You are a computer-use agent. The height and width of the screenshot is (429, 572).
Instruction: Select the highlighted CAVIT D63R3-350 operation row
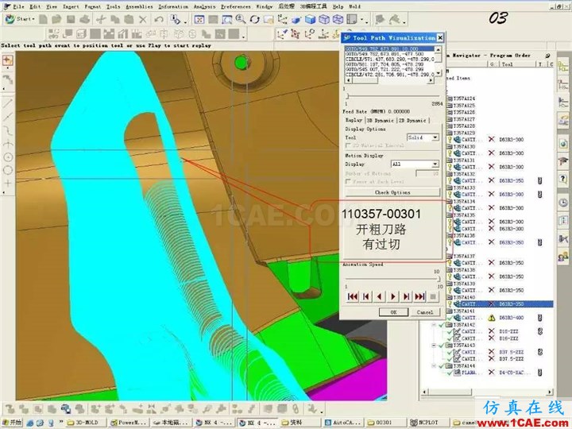coord(503,303)
